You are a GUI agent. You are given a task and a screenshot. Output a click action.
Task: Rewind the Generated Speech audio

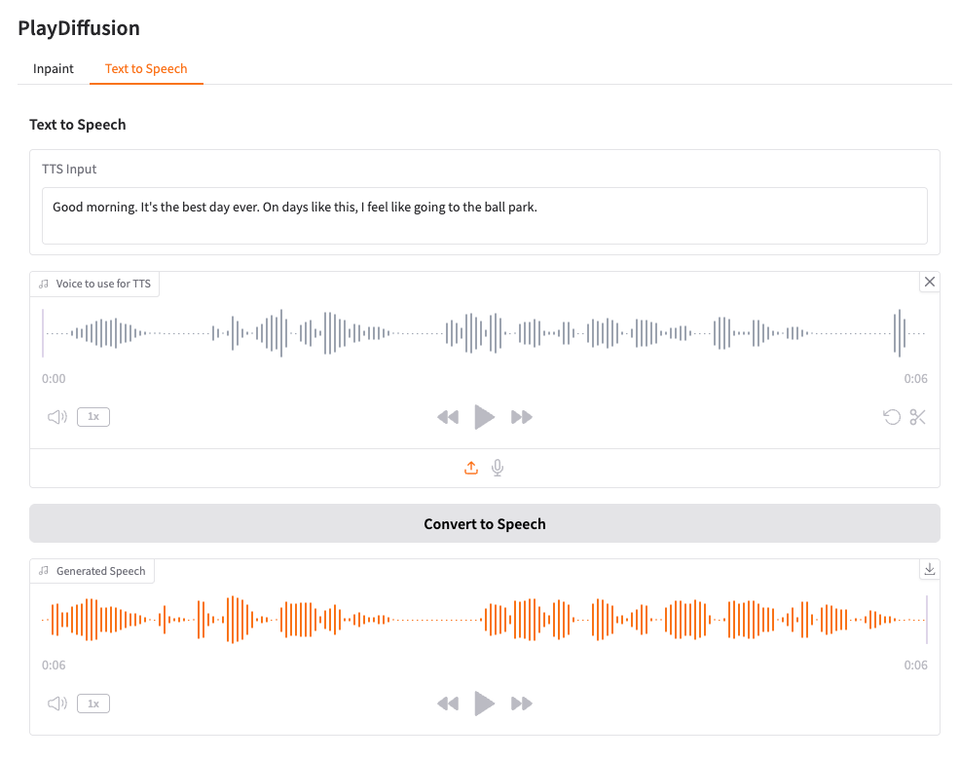coord(448,704)
